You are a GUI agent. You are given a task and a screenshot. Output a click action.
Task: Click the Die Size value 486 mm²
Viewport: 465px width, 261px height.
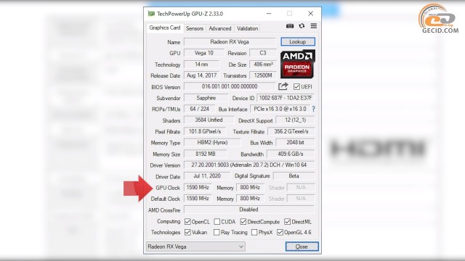[x=263, y=65]
